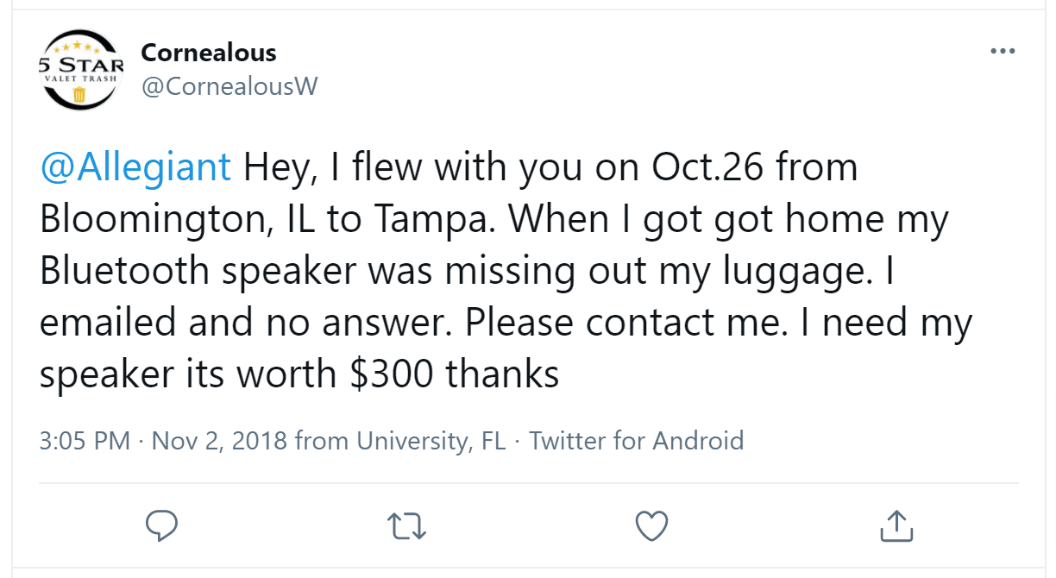Open the share tweet icon
This screenshot has width=1056, height=578.
(896, 525)
